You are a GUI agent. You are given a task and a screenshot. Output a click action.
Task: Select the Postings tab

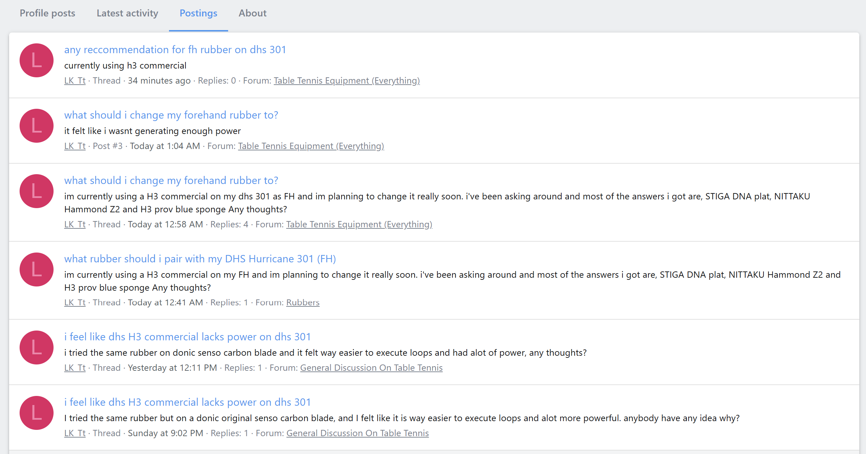198,13
